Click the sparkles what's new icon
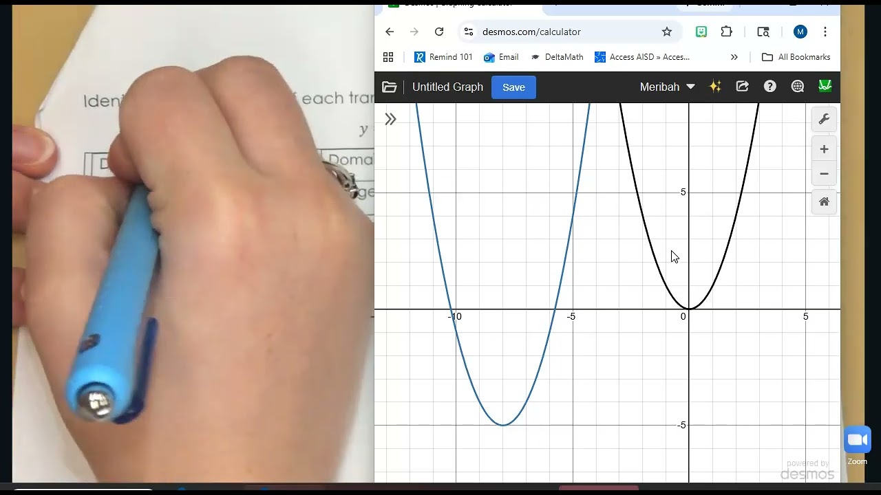 click(x=715, y=87)
